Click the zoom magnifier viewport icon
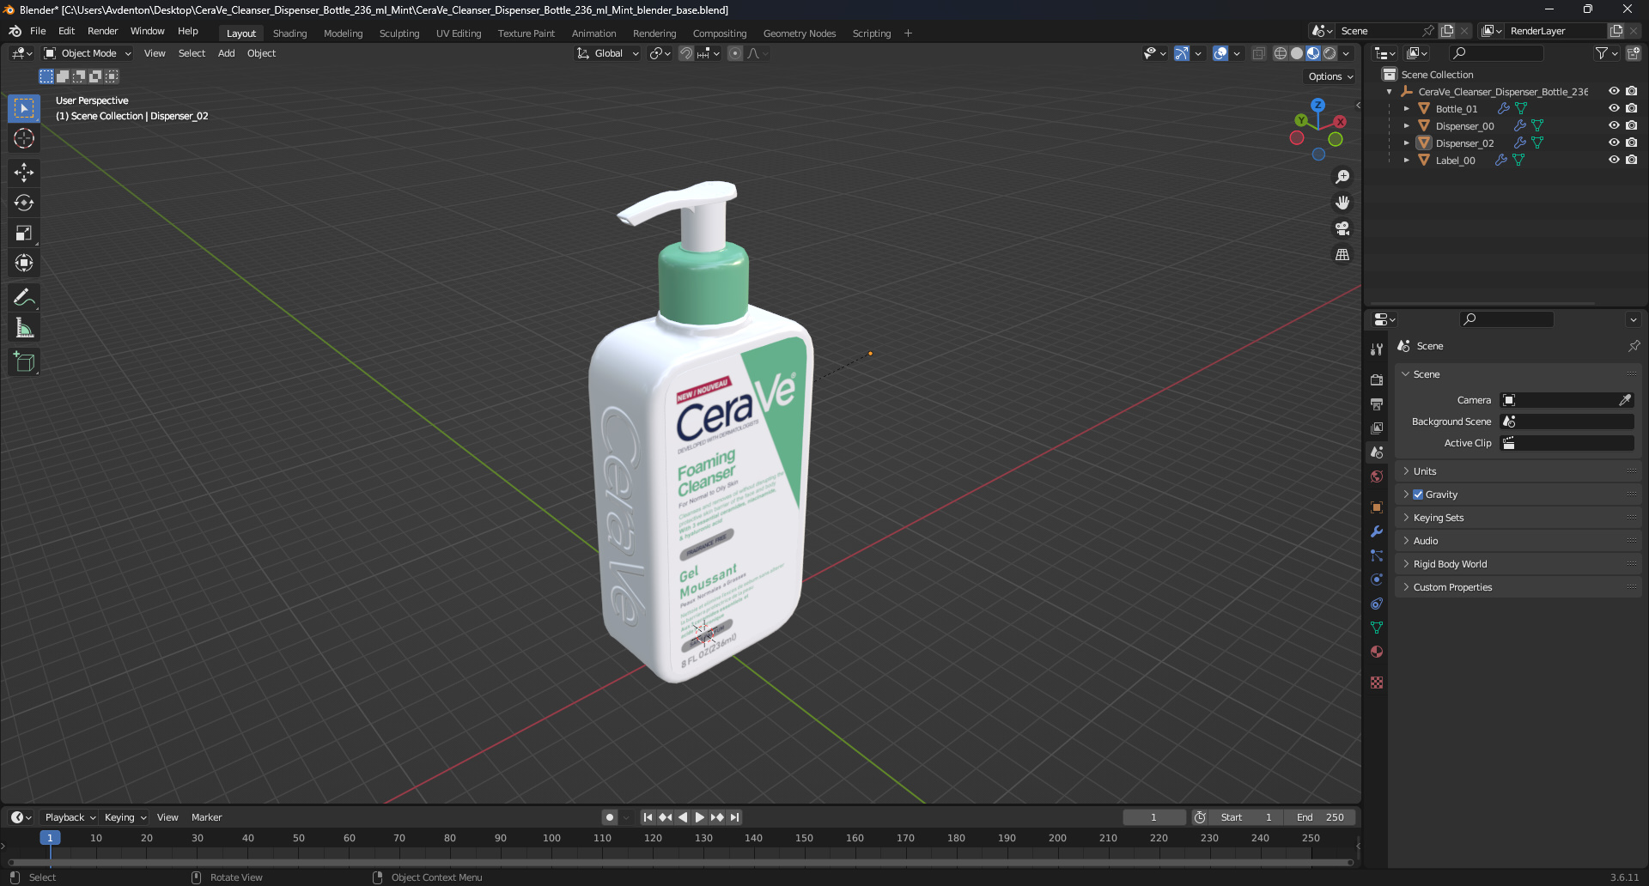This screenshot has width=1649, height=886. coord(1342,177)
